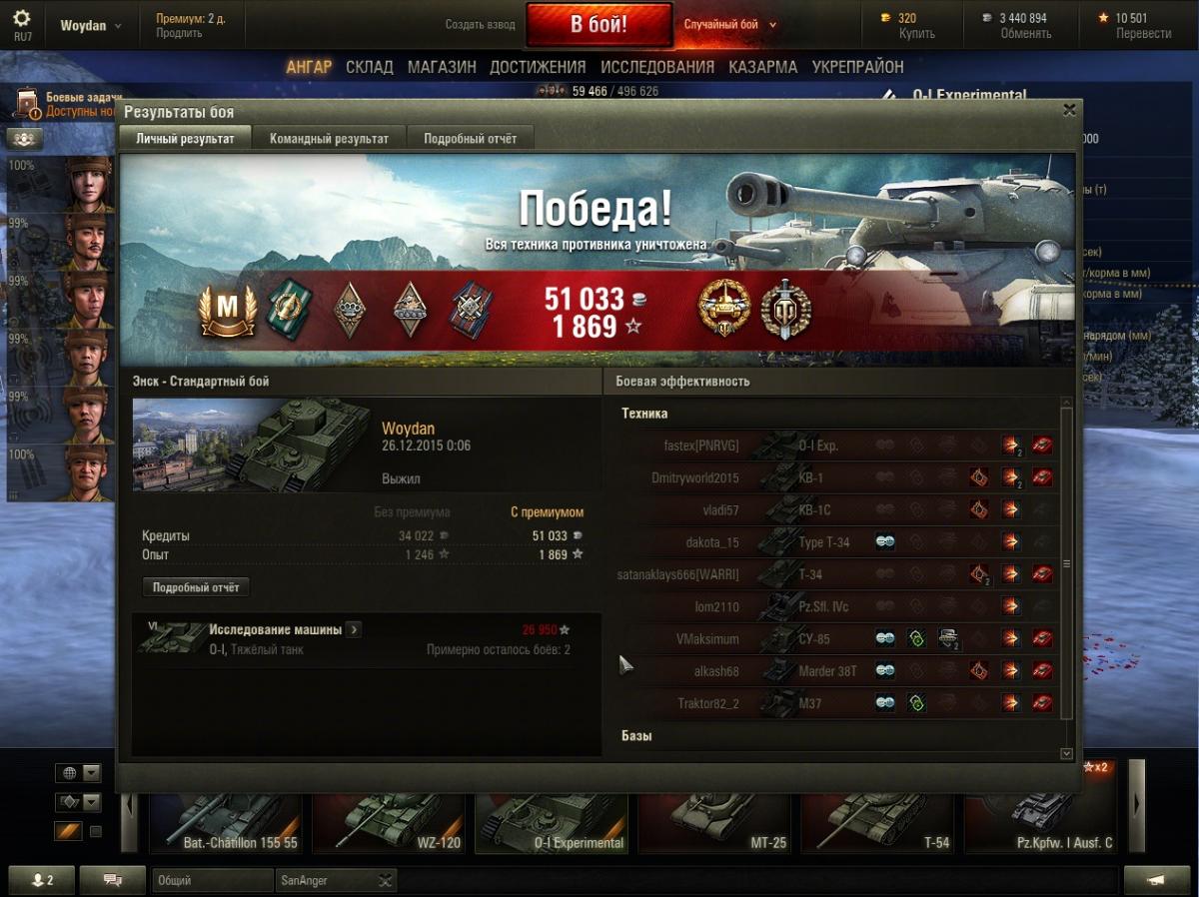The width and height of the screenshot is (1199, 897).
Task: Open the ИССЛЕДОВАНИЯ menu
Action: [x=657, y=67]
